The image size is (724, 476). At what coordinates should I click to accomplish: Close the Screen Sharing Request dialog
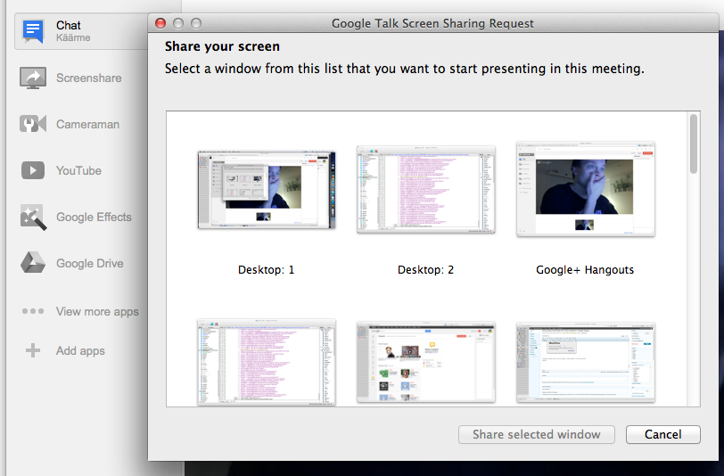coord(160,23)
